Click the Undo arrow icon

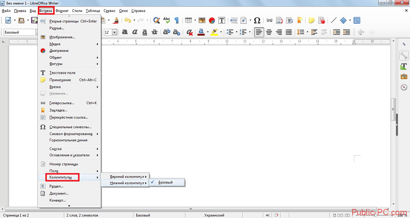tap(127, 20)
